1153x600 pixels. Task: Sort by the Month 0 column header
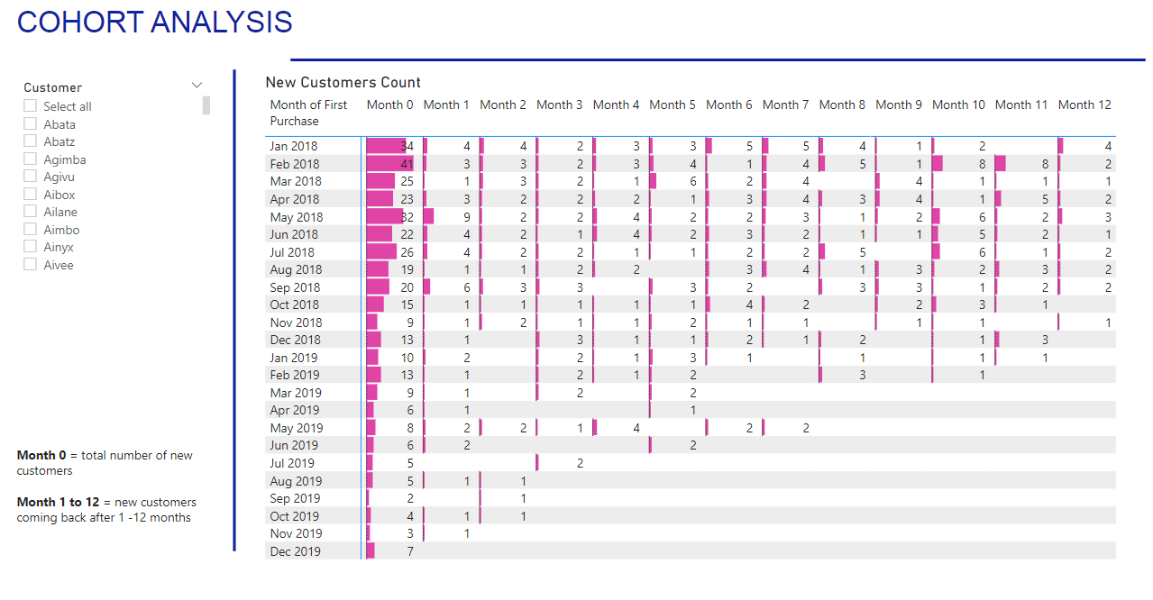[389, 105]
